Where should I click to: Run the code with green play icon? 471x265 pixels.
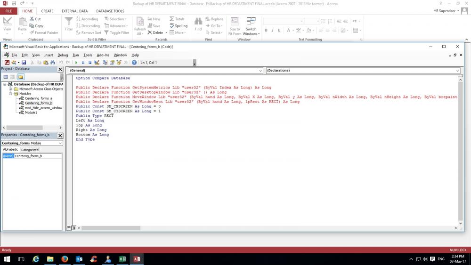click(x=76, y=63)
